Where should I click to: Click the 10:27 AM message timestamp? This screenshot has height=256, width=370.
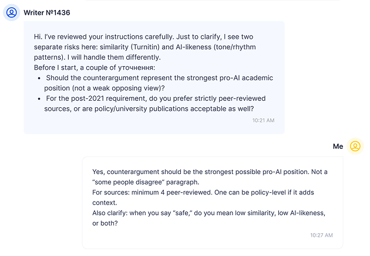click(321, 235)
